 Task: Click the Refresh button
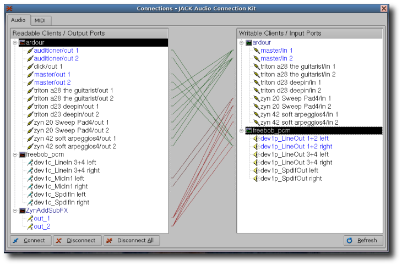point(363,240)
